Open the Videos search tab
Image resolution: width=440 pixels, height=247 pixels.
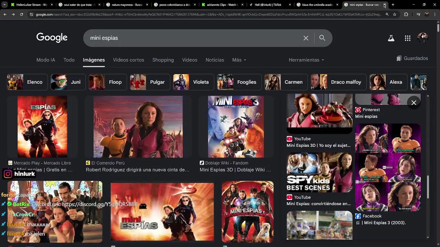click(x=190, y=60)
